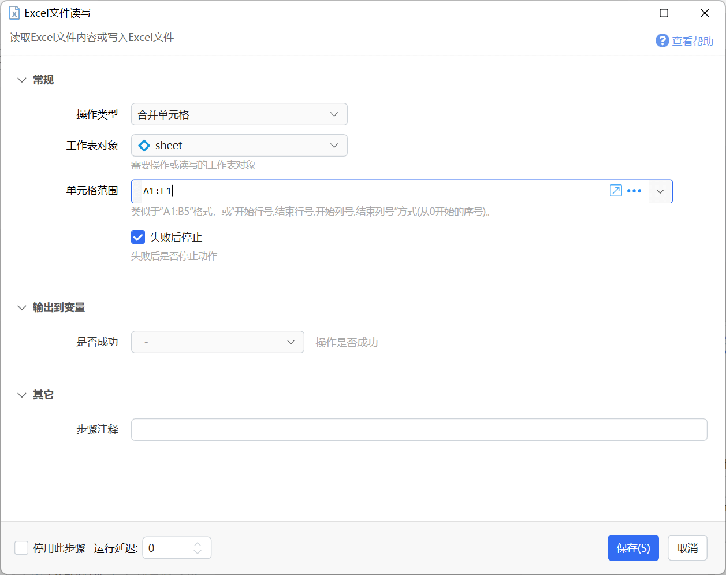Increase 运行延迟 with the up arrow

click(x=198, y=544)
